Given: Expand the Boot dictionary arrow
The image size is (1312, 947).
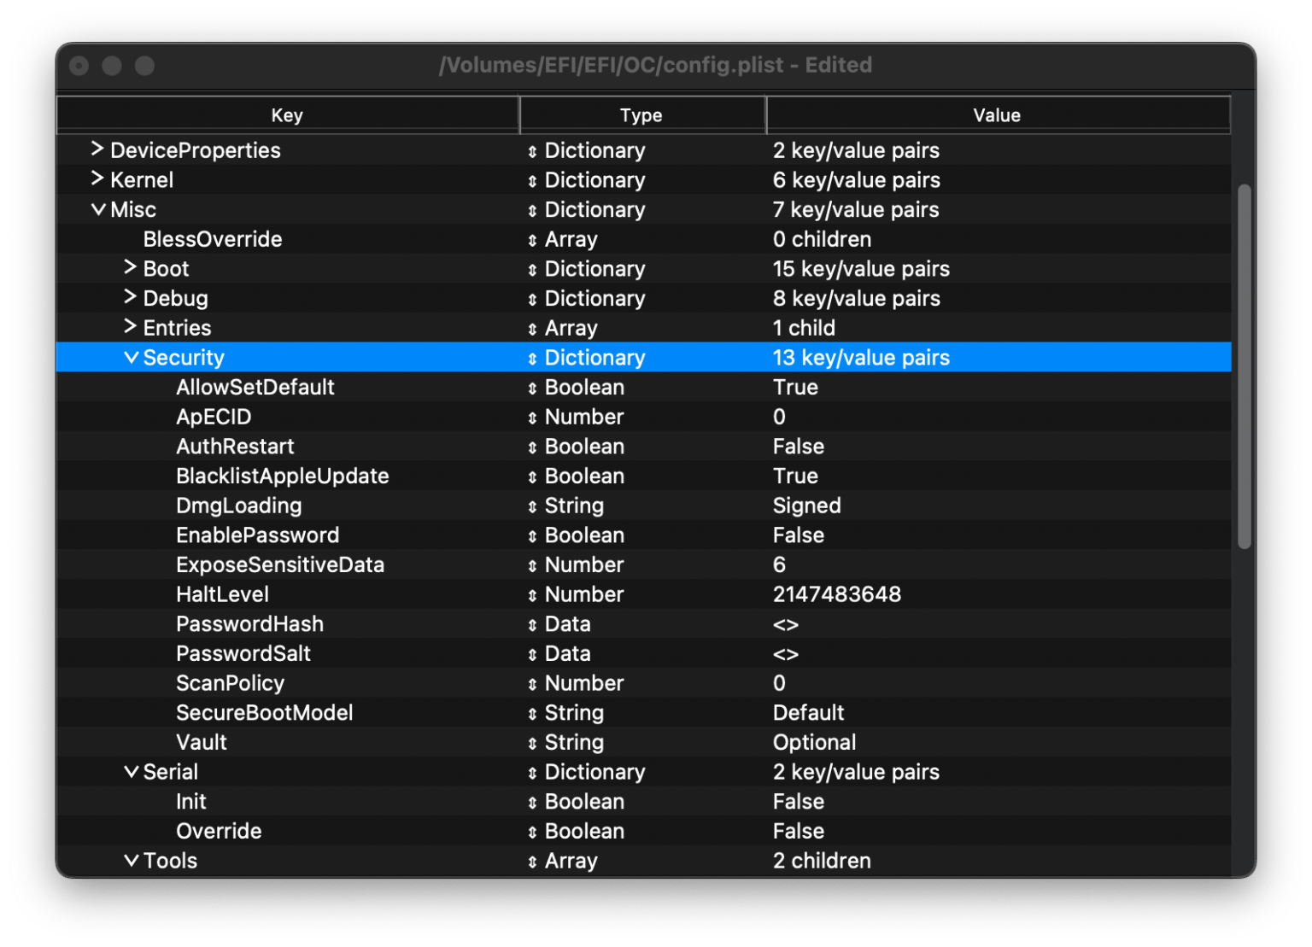Looking at the screenshot, I should coord(130,268).
